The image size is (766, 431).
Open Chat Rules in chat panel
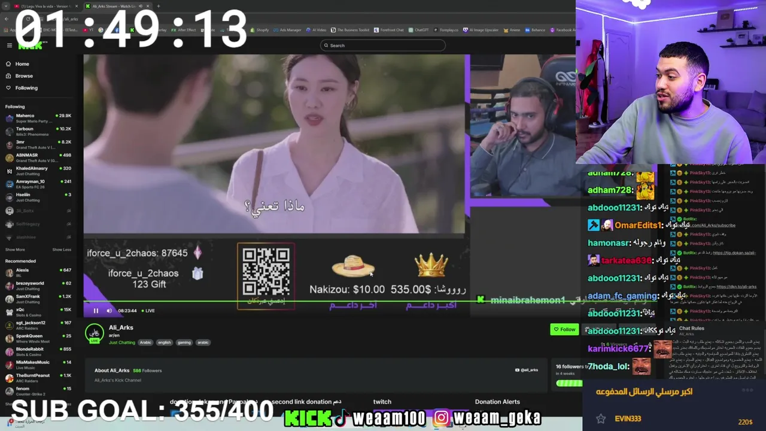coord(691,328)
